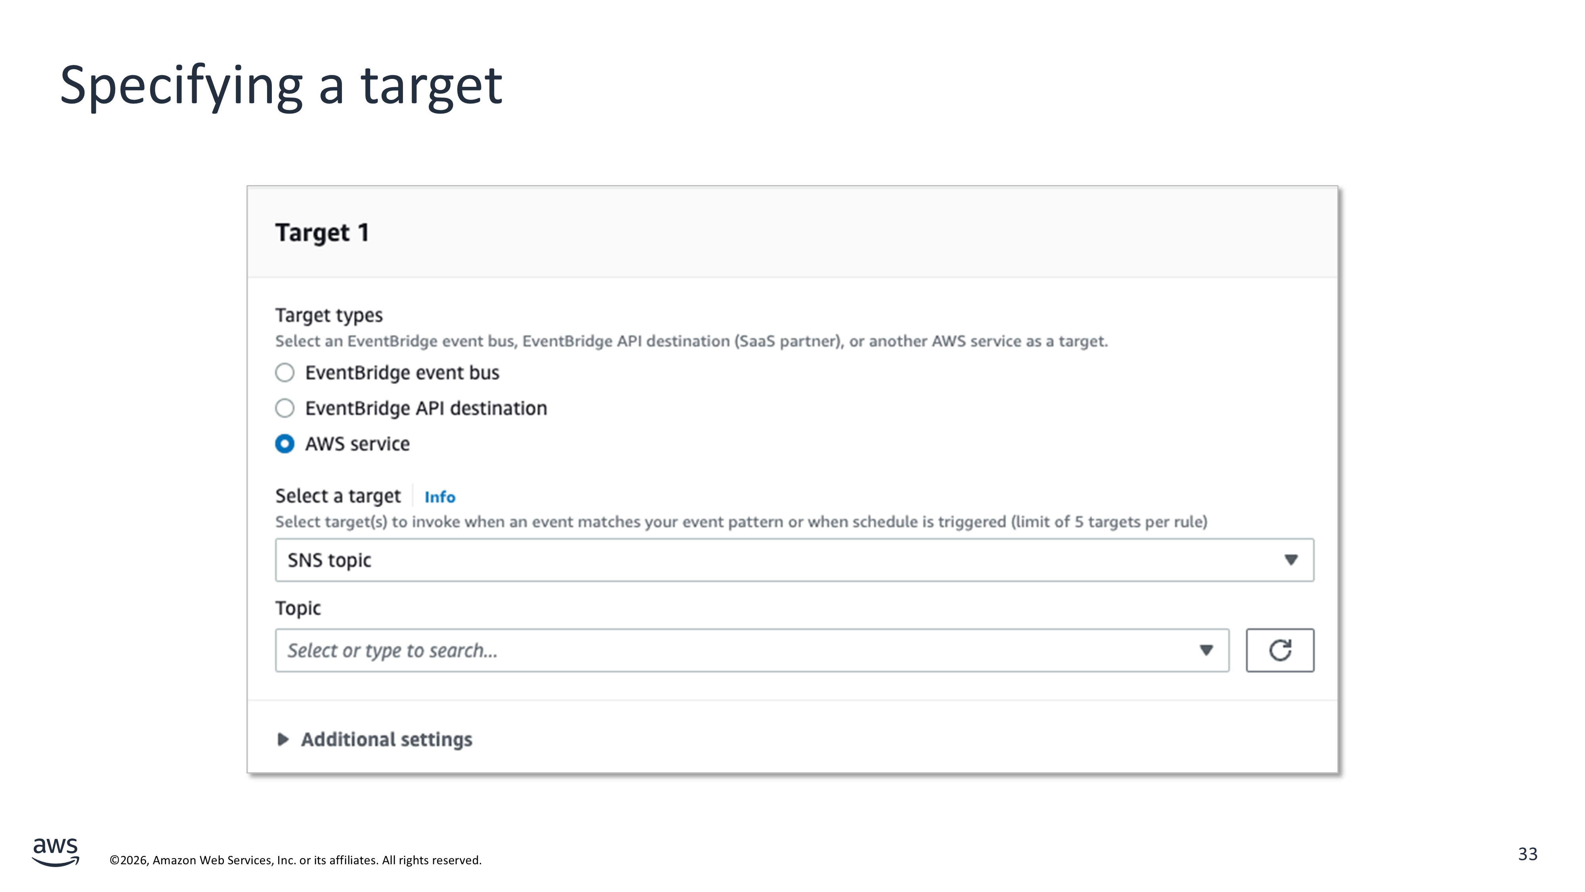This screenshot has width=1585, height=892.
Task: Choose the EventBridge API destination radio option
Action: coord(284,408)
